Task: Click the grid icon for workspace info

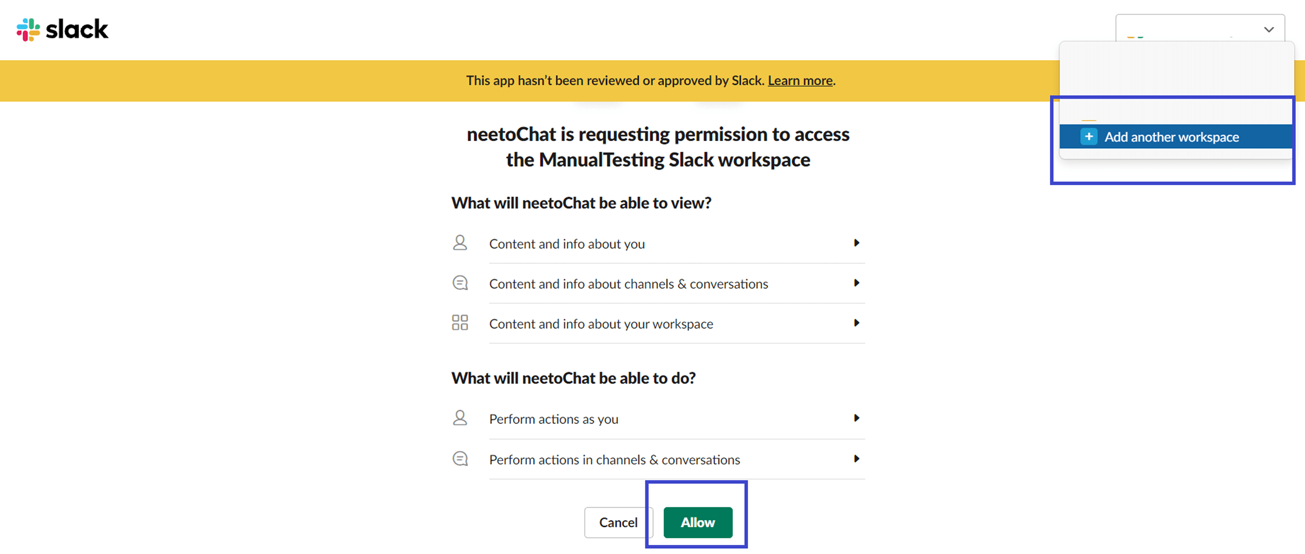Action: click(460, 322)
